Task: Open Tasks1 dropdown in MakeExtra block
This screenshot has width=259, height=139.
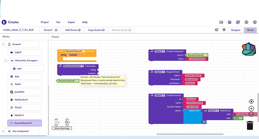Action: pos(214,110)
